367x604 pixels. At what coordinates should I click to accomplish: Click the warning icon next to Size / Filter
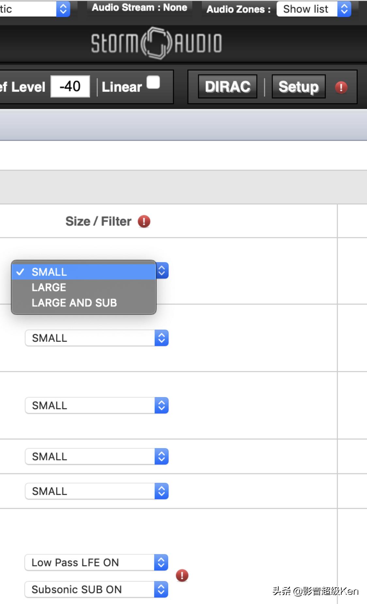coord(144,222)
